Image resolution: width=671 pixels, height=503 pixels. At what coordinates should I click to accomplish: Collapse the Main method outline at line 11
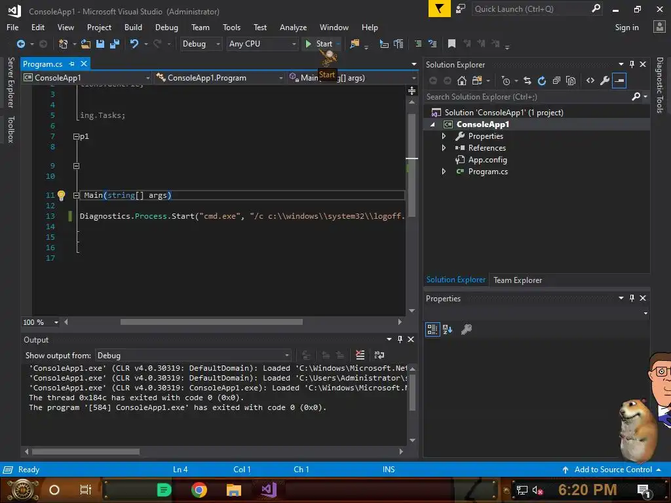pyautogui.click(x=76, y=195)
